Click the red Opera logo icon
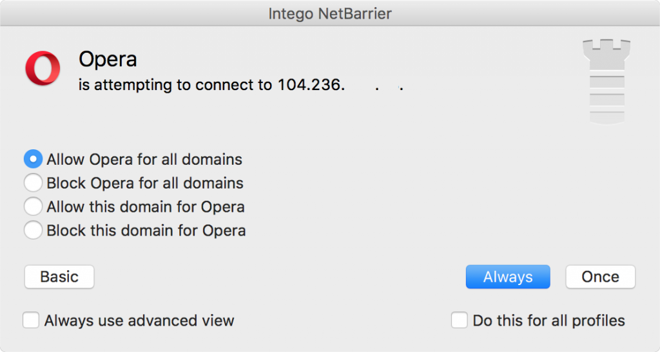 coord(43,68)
